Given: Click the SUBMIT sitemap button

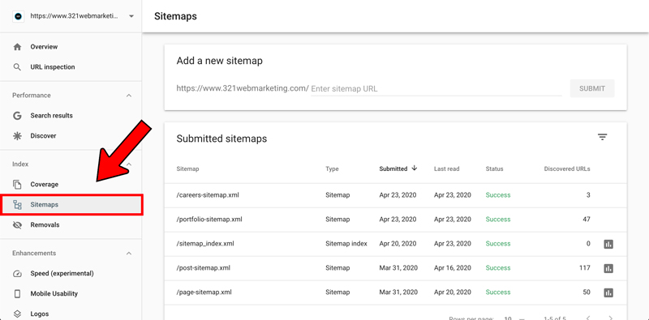Looking at the screenshot, I should pyautogui.click(x=592, y=88).
